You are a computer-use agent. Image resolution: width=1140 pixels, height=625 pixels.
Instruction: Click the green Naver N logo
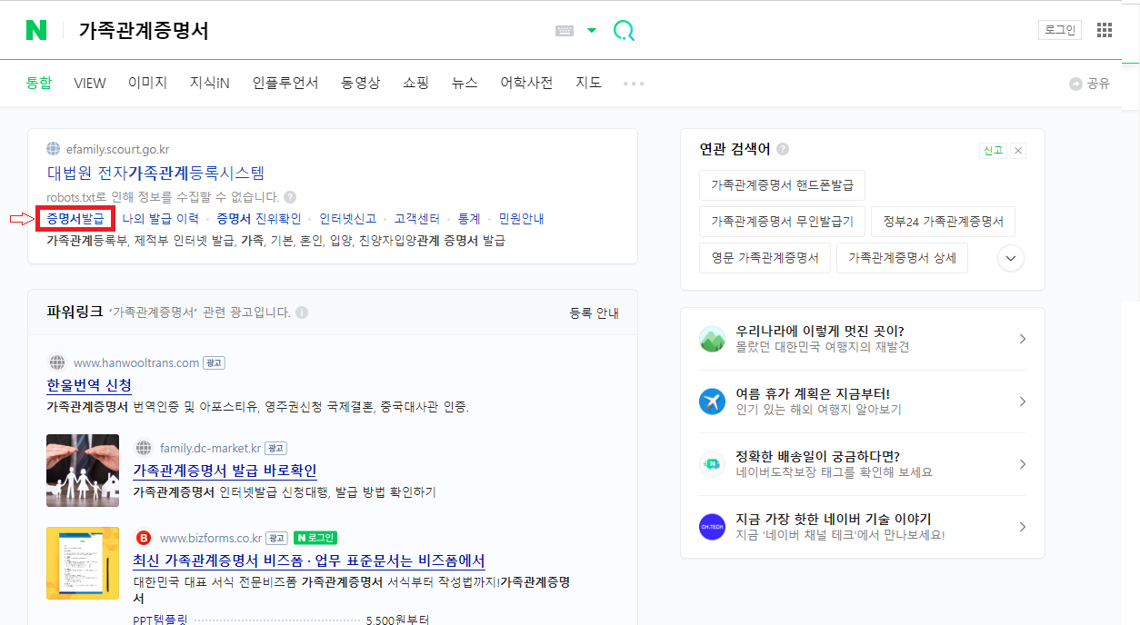(36, 30)
